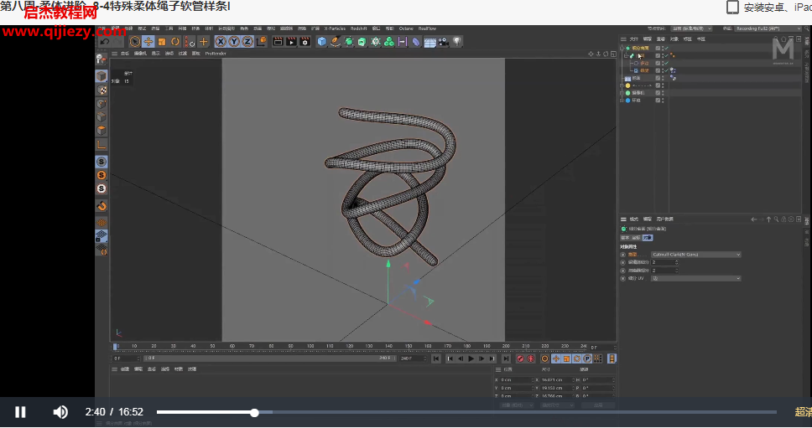Click Render View clapperboard icon
Viewport: 812px width, 428px height.
pos(278,42)
